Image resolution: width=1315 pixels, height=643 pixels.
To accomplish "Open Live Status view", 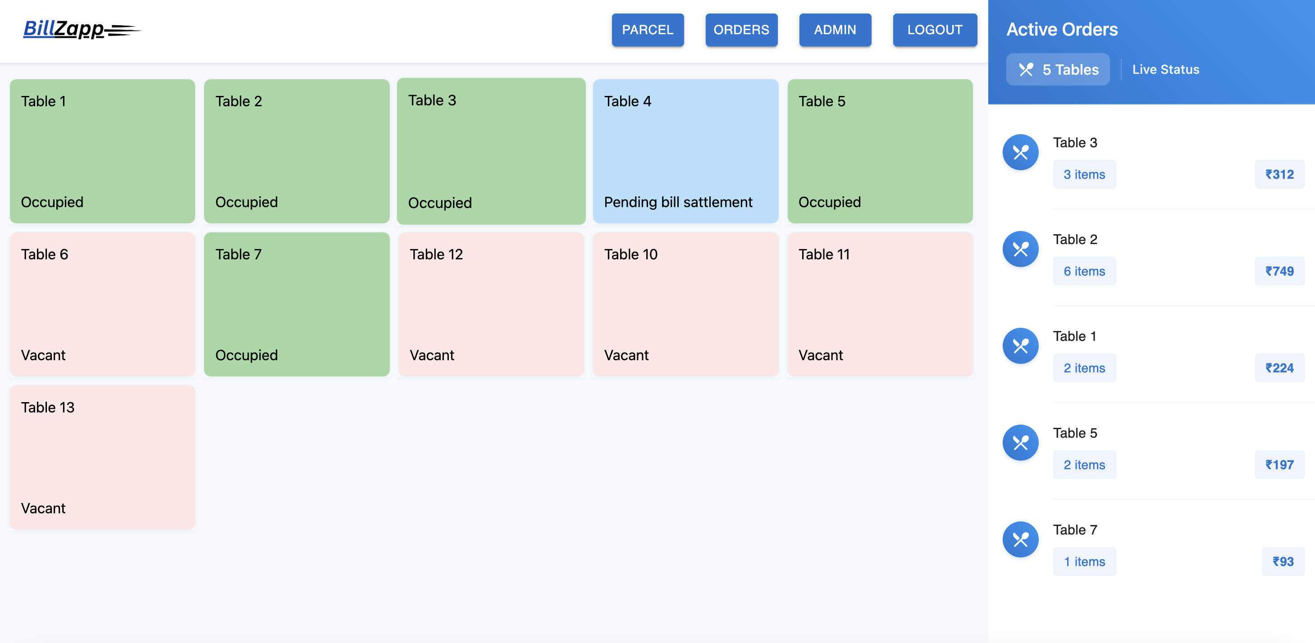I will [x=1166, y=69].
